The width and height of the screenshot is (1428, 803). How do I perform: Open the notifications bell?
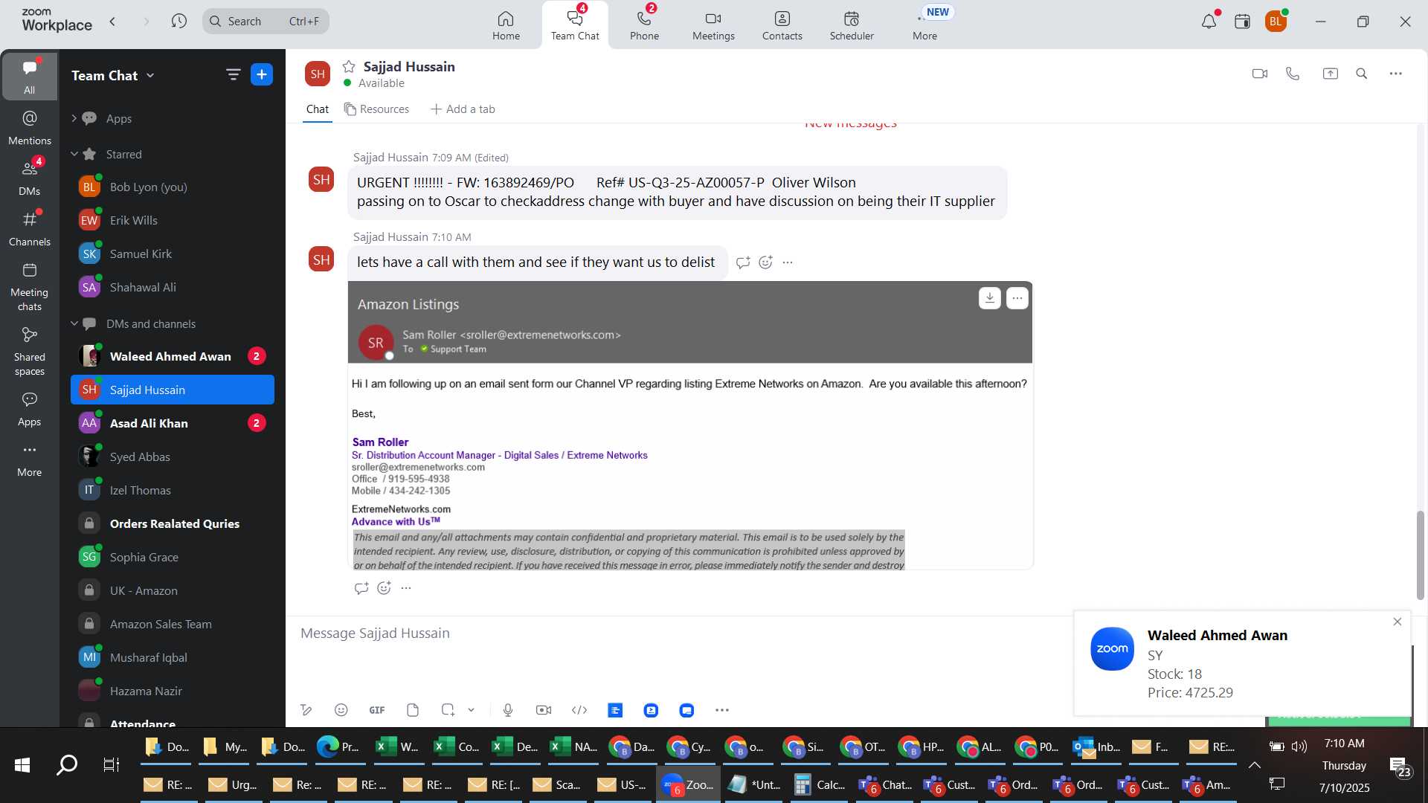(x=1209, y=22)
